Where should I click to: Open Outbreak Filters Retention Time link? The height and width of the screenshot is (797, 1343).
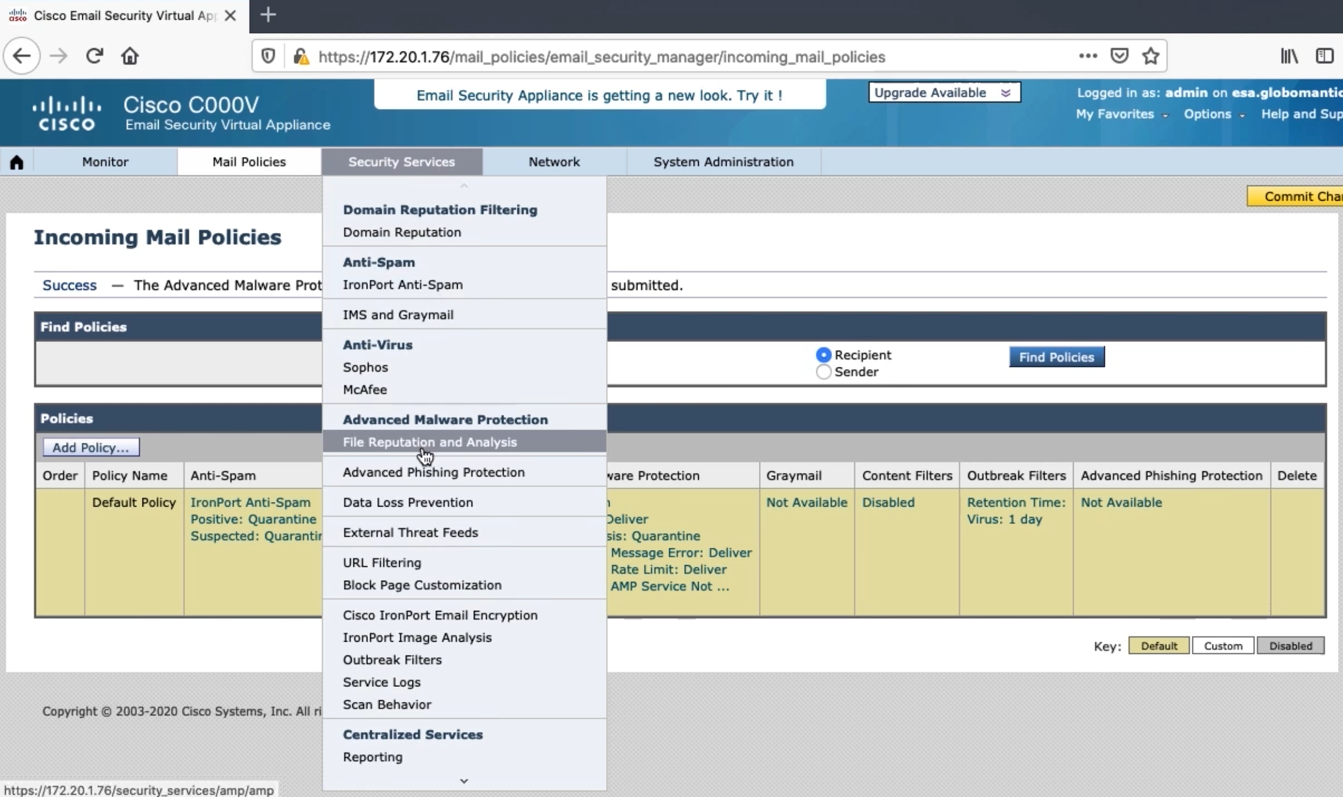click(1016, 511)
